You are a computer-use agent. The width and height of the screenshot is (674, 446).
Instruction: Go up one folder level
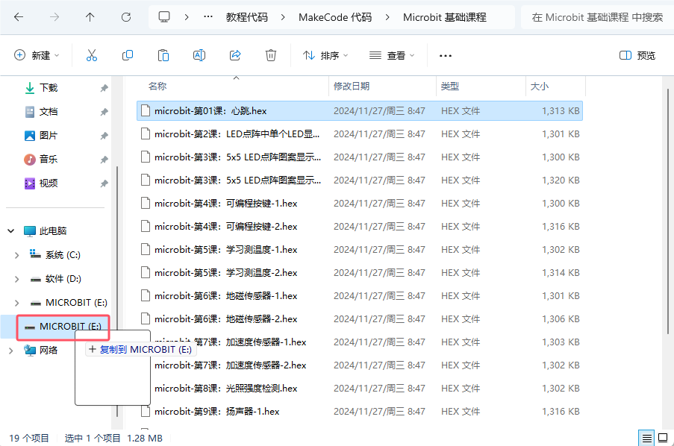(90, 17)
